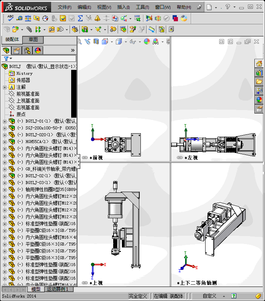Toggle the menu bar pin icon
This screenshot has width=265, height=301.
tap(199, 7)
